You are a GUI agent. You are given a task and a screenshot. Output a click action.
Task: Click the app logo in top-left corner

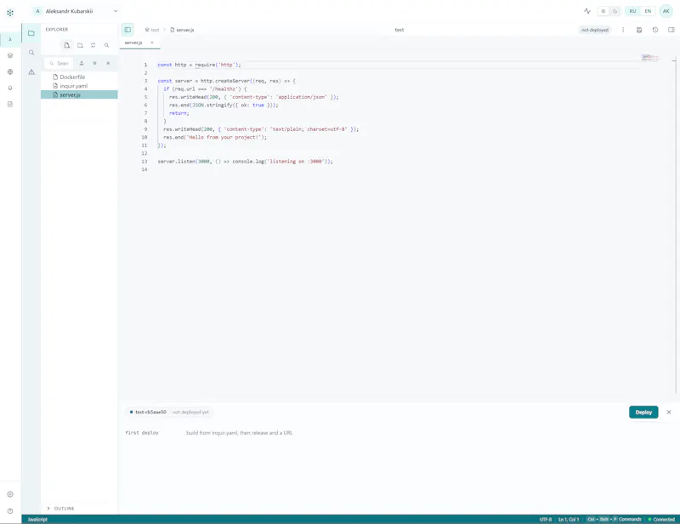10,13
